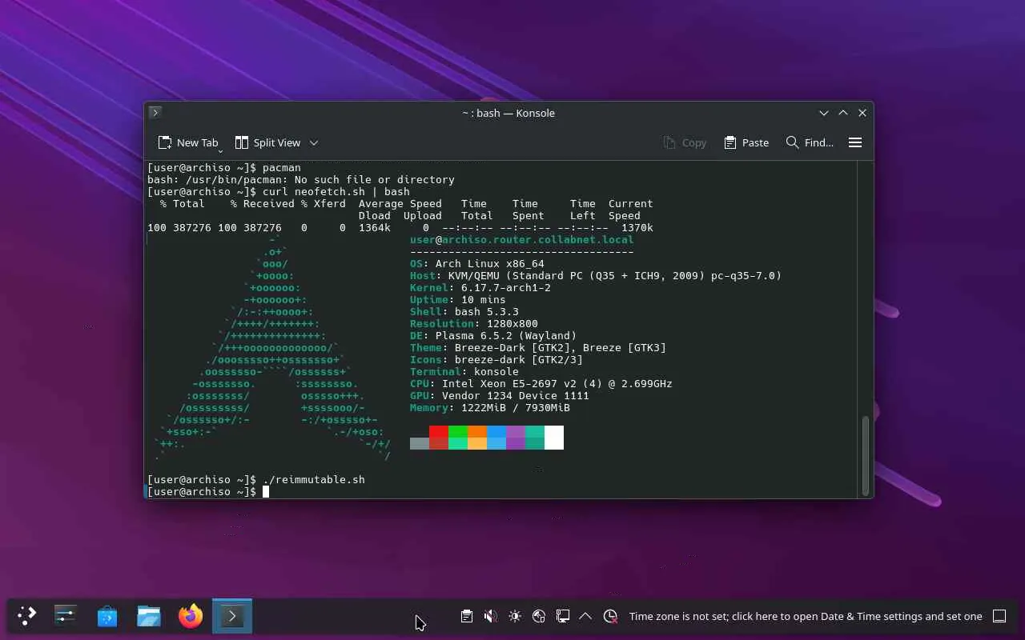Maximize the Konsole window
1025x640 pixels.
[843, 113]
